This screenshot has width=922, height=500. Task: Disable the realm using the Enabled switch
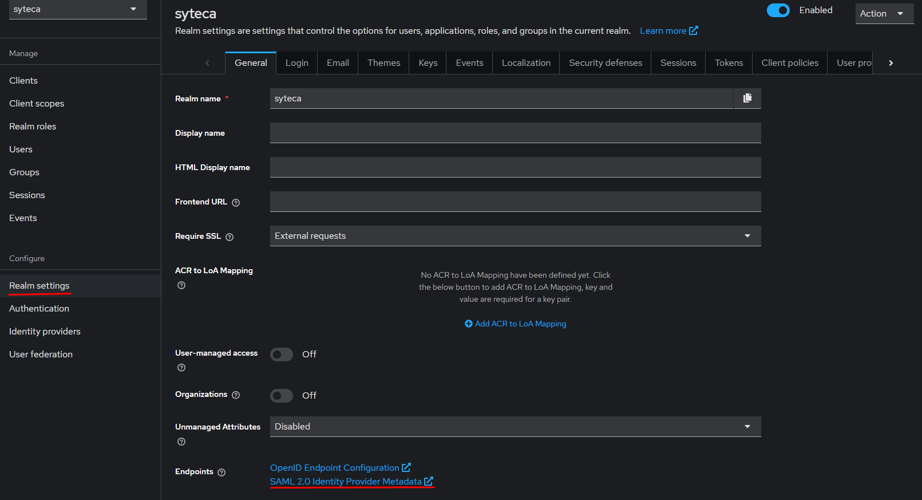[x=778, y=10]
